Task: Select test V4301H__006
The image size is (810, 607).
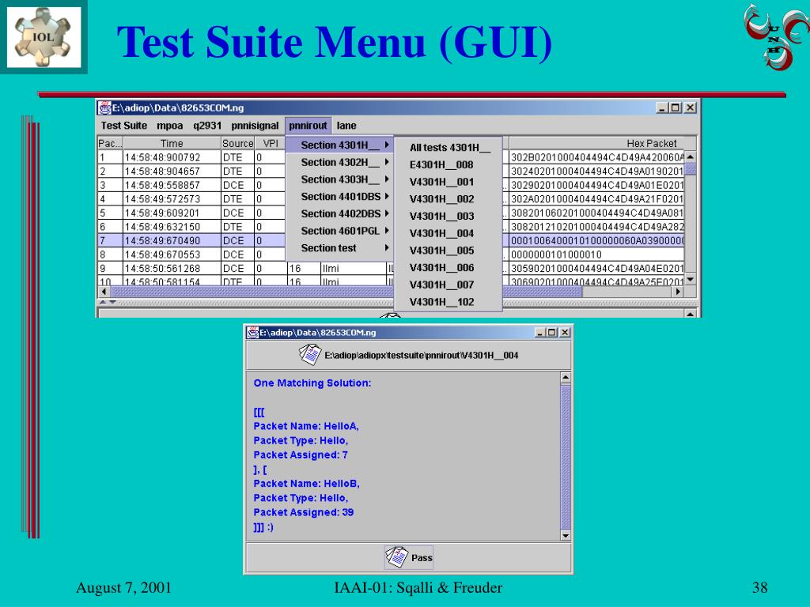Action: coord(449,267)
